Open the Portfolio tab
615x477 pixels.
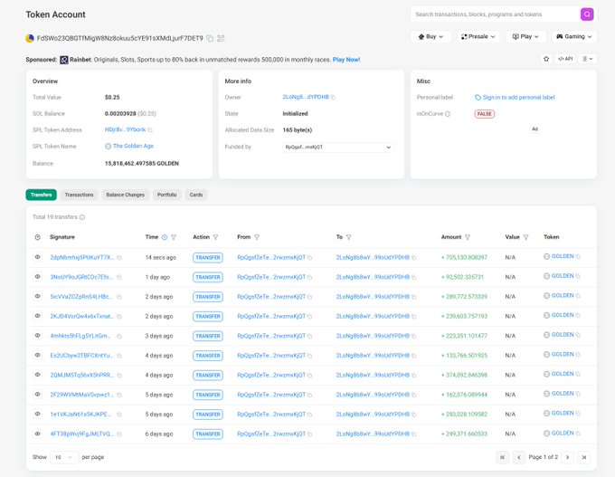[x=166, y=195]
